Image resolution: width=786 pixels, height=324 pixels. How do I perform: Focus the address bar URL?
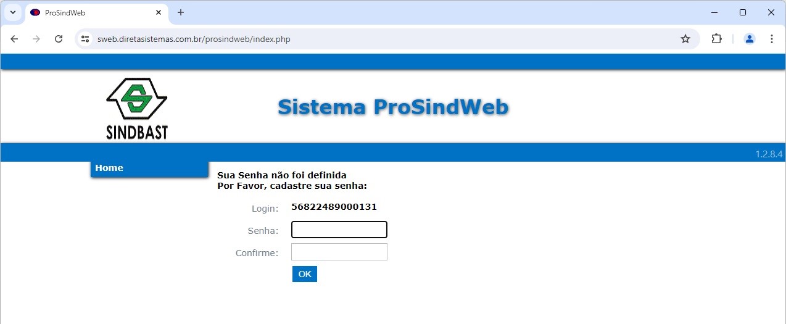click(x=194, y=39)
